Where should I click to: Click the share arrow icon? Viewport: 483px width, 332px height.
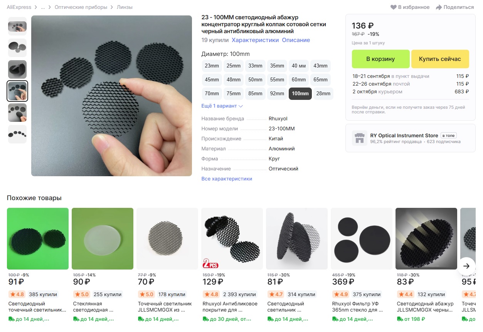click(x=439, y=7)
